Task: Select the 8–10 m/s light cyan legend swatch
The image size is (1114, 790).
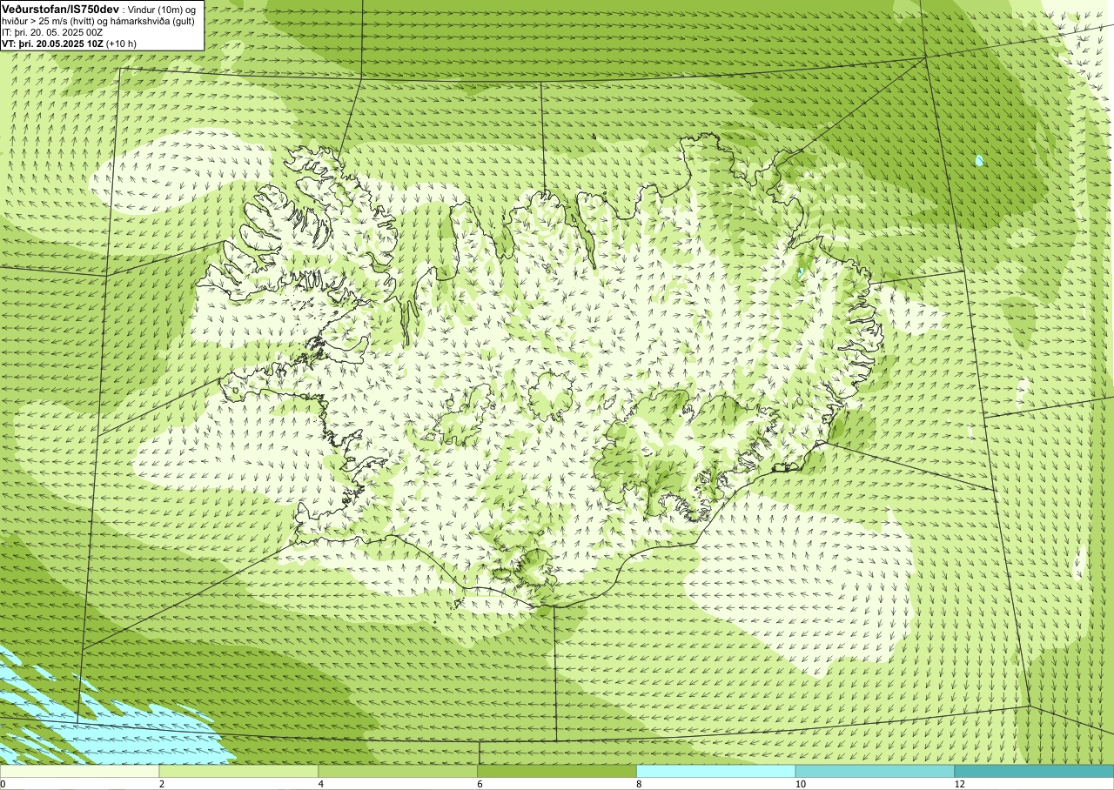Action: [x=716, y=771]
